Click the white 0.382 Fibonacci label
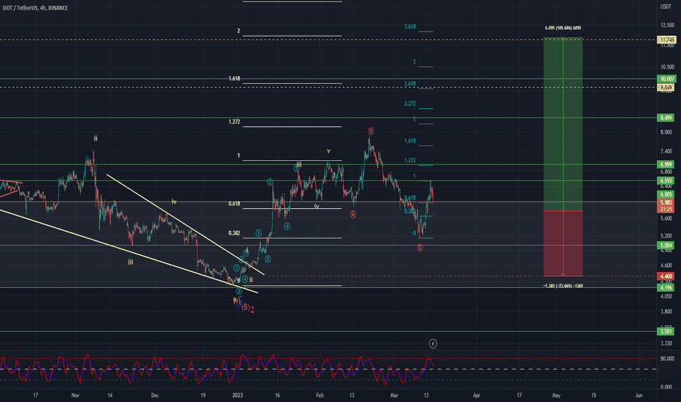The image size is (681, 402). click(234, 233)
